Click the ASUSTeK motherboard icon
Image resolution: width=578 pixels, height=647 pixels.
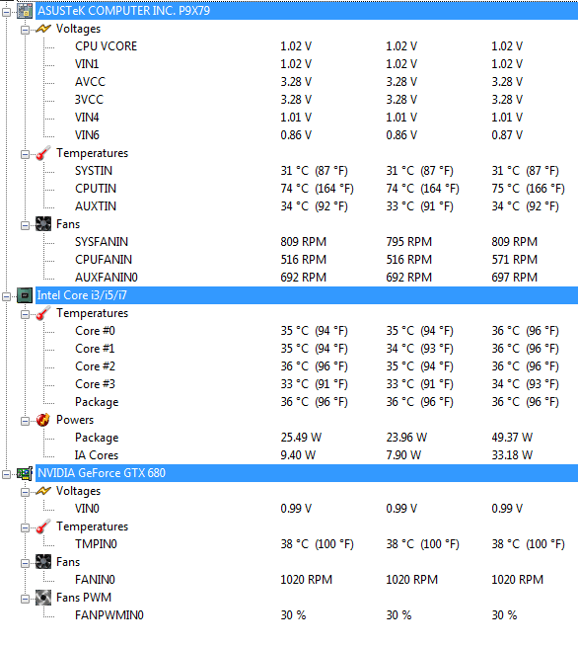coord(25,11)
